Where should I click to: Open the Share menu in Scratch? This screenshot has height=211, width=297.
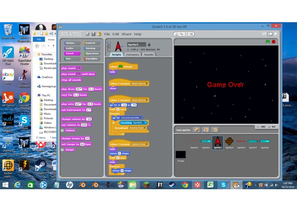point(126,34)
